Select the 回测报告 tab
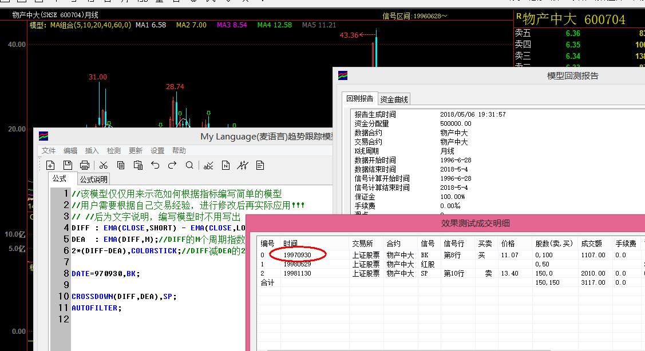 (x=360, y=99)
